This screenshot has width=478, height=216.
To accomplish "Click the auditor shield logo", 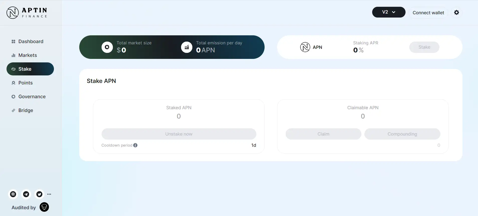I will coord(44,207).
